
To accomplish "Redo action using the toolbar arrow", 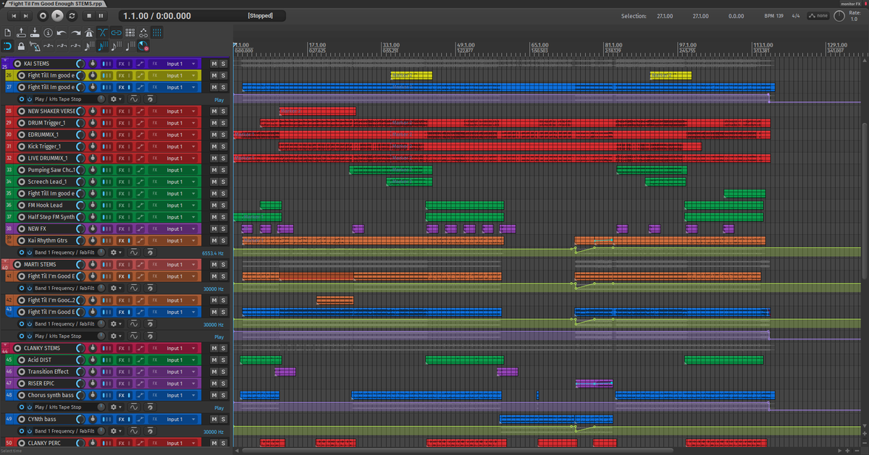I will pyautogui.click(x=75, y=33).
